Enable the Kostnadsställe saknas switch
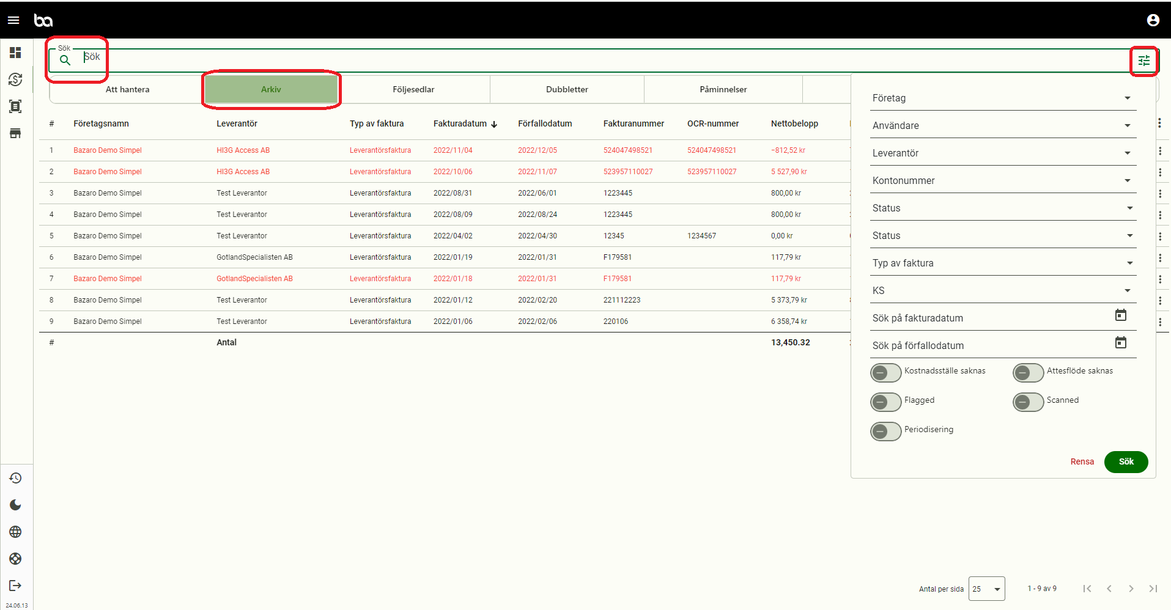Screen dimensions: 1171x610 tap(886, 372)
